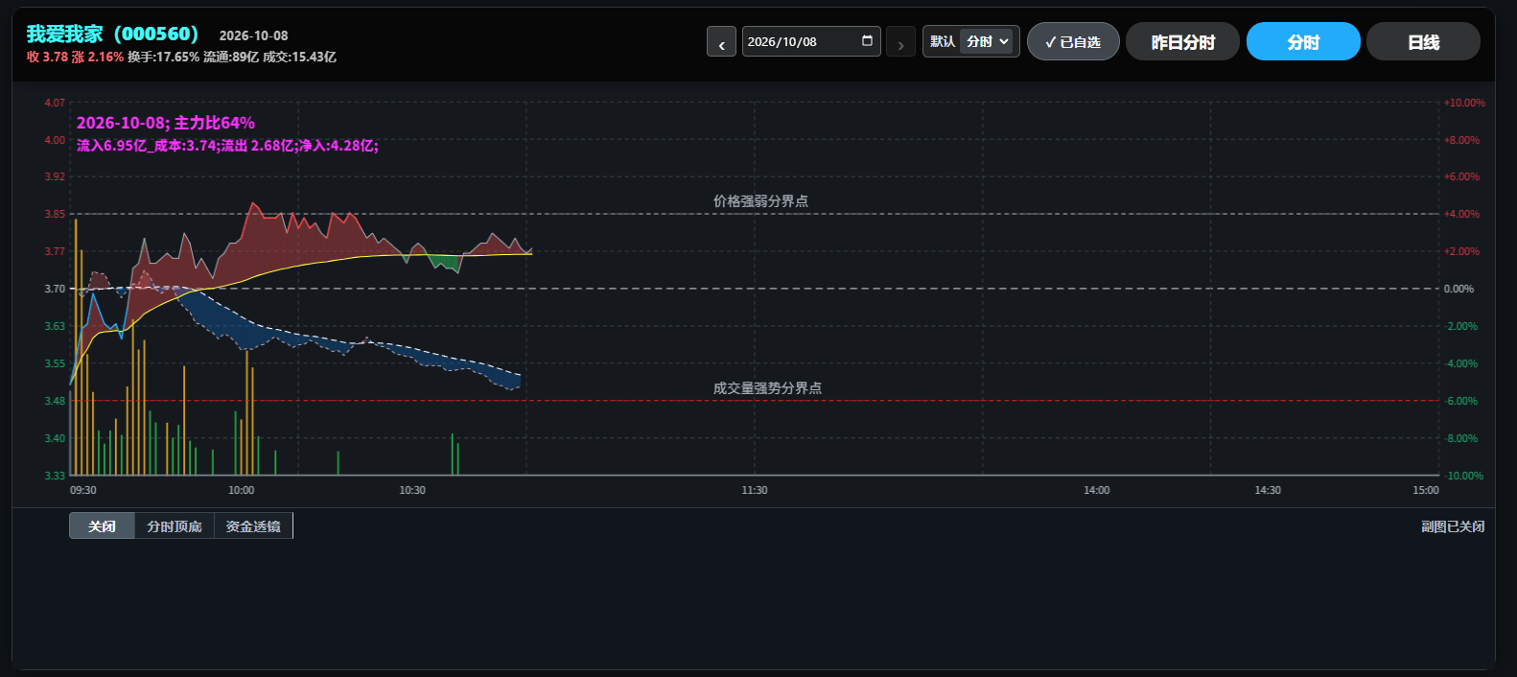Viewport: 1517px width, 677px height.
Task: Go to previous trading day arrow
Action: (x=721, y=42)
